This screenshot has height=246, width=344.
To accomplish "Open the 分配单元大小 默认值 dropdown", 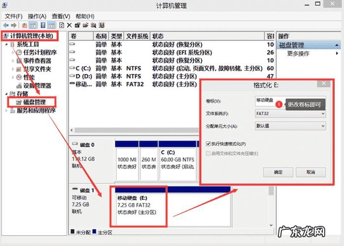I will pos(290,126).
